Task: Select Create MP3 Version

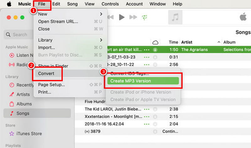Action: 143,81
